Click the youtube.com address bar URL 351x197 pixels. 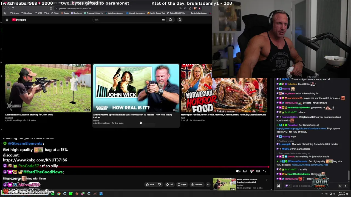point(75,8)
